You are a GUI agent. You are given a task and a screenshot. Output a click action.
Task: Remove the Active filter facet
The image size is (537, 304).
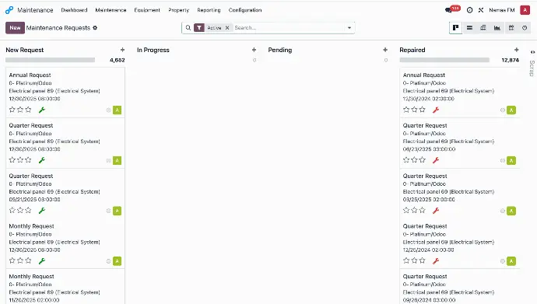click(227, 28)
